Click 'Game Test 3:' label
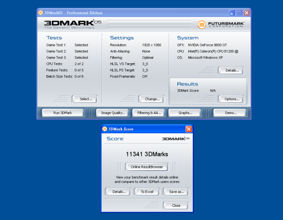283x220 pixels. tap(56, 57)
